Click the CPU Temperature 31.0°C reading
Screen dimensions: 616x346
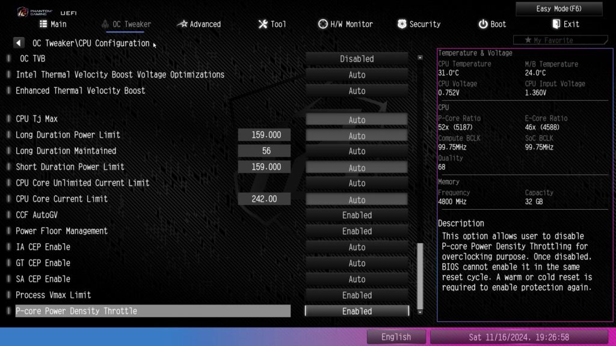(x=449, y=73)
